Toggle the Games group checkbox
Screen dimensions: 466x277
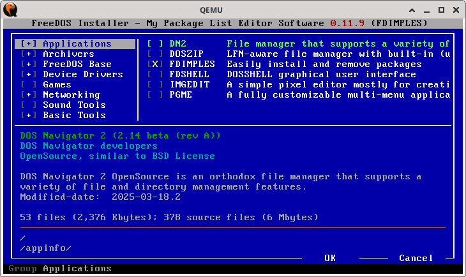point(29,84)
